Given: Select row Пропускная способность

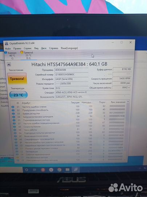Looking at the screenshot, I should tap(68, 110).
